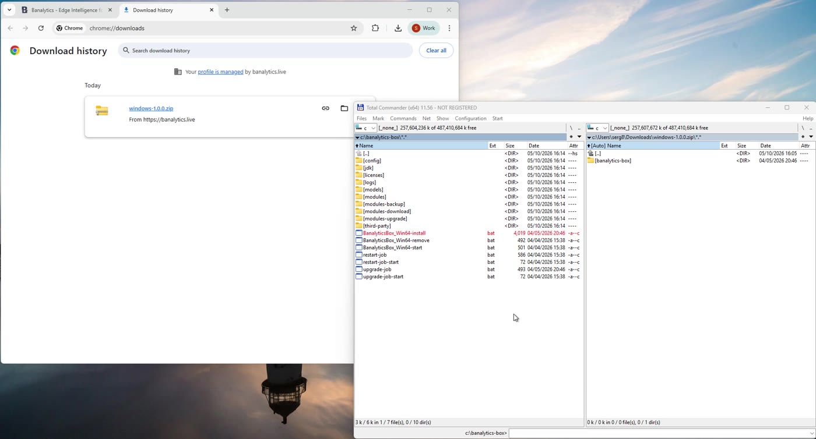This screenshot has height=439, width=816.
Task: Open left panel history dropdown arrow
Action: pos(579,137)
